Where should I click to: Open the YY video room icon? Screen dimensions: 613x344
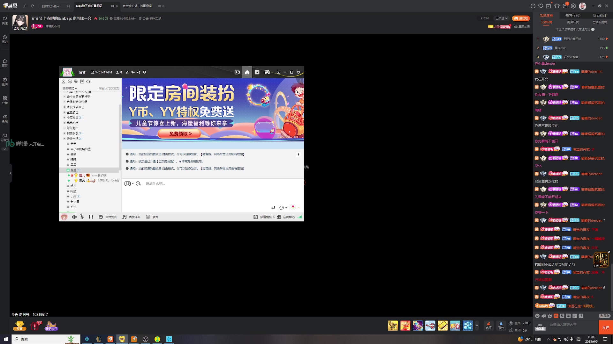pyautogui.click(x=237, y=72)
